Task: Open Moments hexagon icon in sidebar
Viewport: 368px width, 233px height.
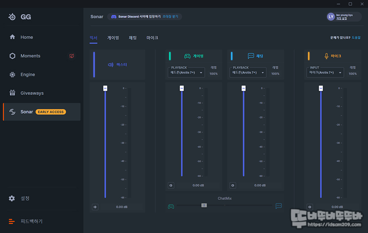Action: (x=12, y=56)
